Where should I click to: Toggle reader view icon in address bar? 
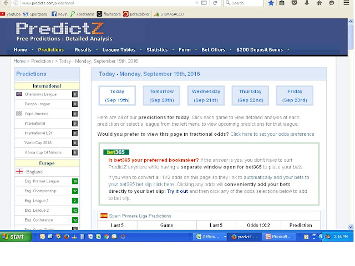click(204, 3)
